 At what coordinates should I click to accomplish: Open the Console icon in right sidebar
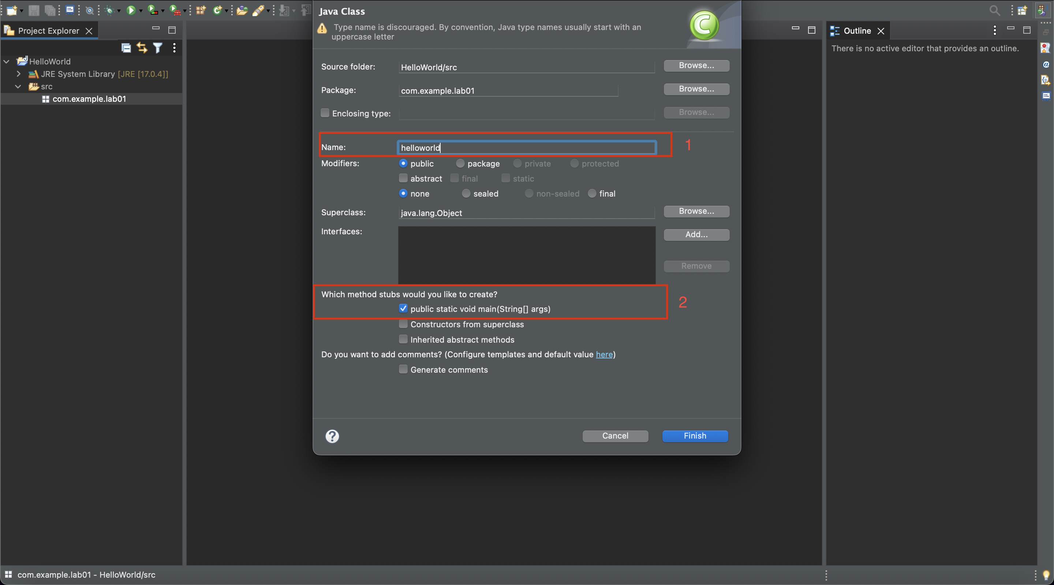point(1046,96)
